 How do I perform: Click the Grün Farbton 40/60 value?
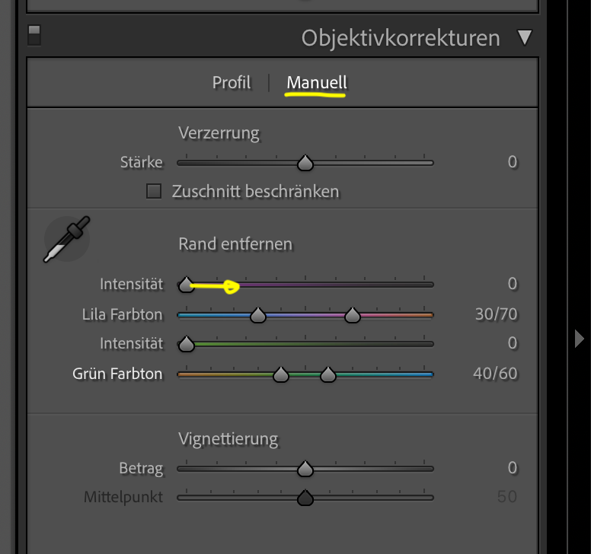click(x=496, y=374)
